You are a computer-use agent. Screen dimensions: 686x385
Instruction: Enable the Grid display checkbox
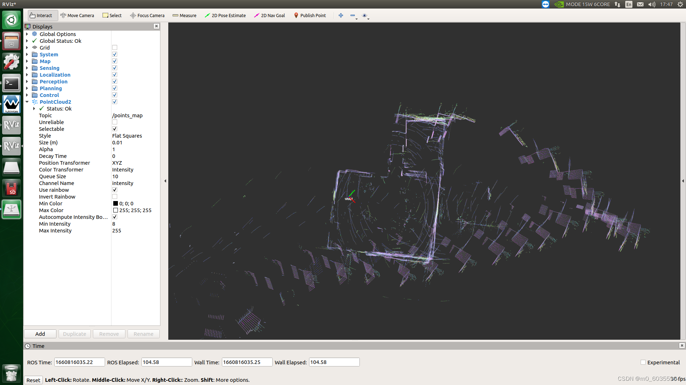coord(115,48)
